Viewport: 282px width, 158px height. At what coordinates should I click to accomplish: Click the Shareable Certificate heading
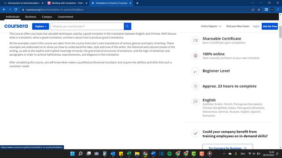pyautogui.click(x=222, y=39)
